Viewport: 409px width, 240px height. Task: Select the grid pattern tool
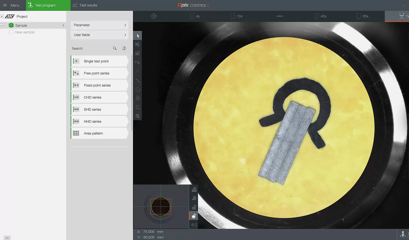[x=138, y=116]
